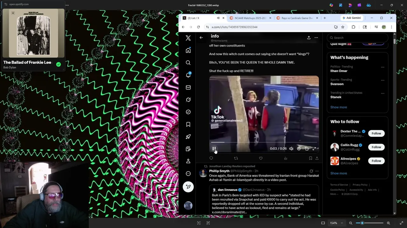The image size is (407, 228).
Task: Toggle the saved checkmark beside the song title
Action: 59,64
